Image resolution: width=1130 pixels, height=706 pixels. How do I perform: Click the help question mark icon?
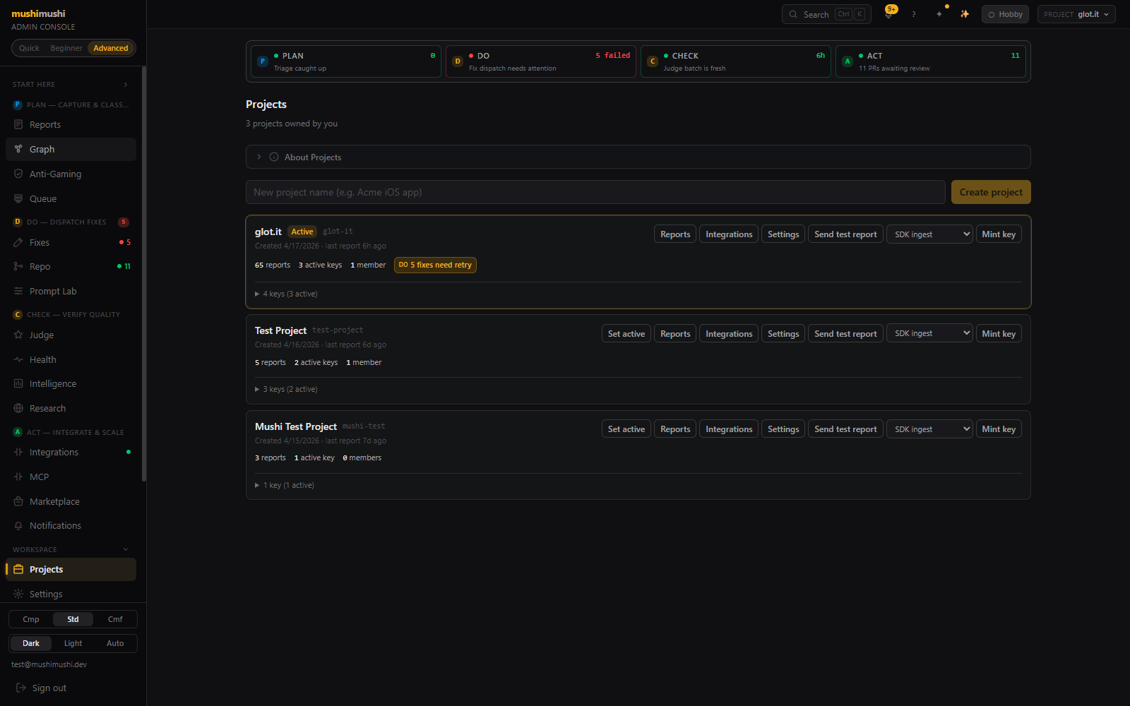[914, 14]
